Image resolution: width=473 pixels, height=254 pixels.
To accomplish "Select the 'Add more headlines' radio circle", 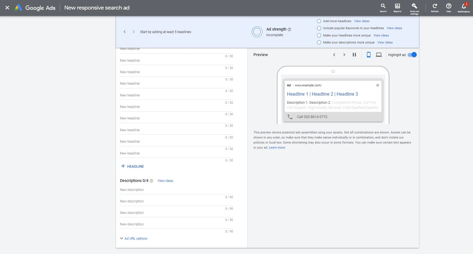I will 319,21.
